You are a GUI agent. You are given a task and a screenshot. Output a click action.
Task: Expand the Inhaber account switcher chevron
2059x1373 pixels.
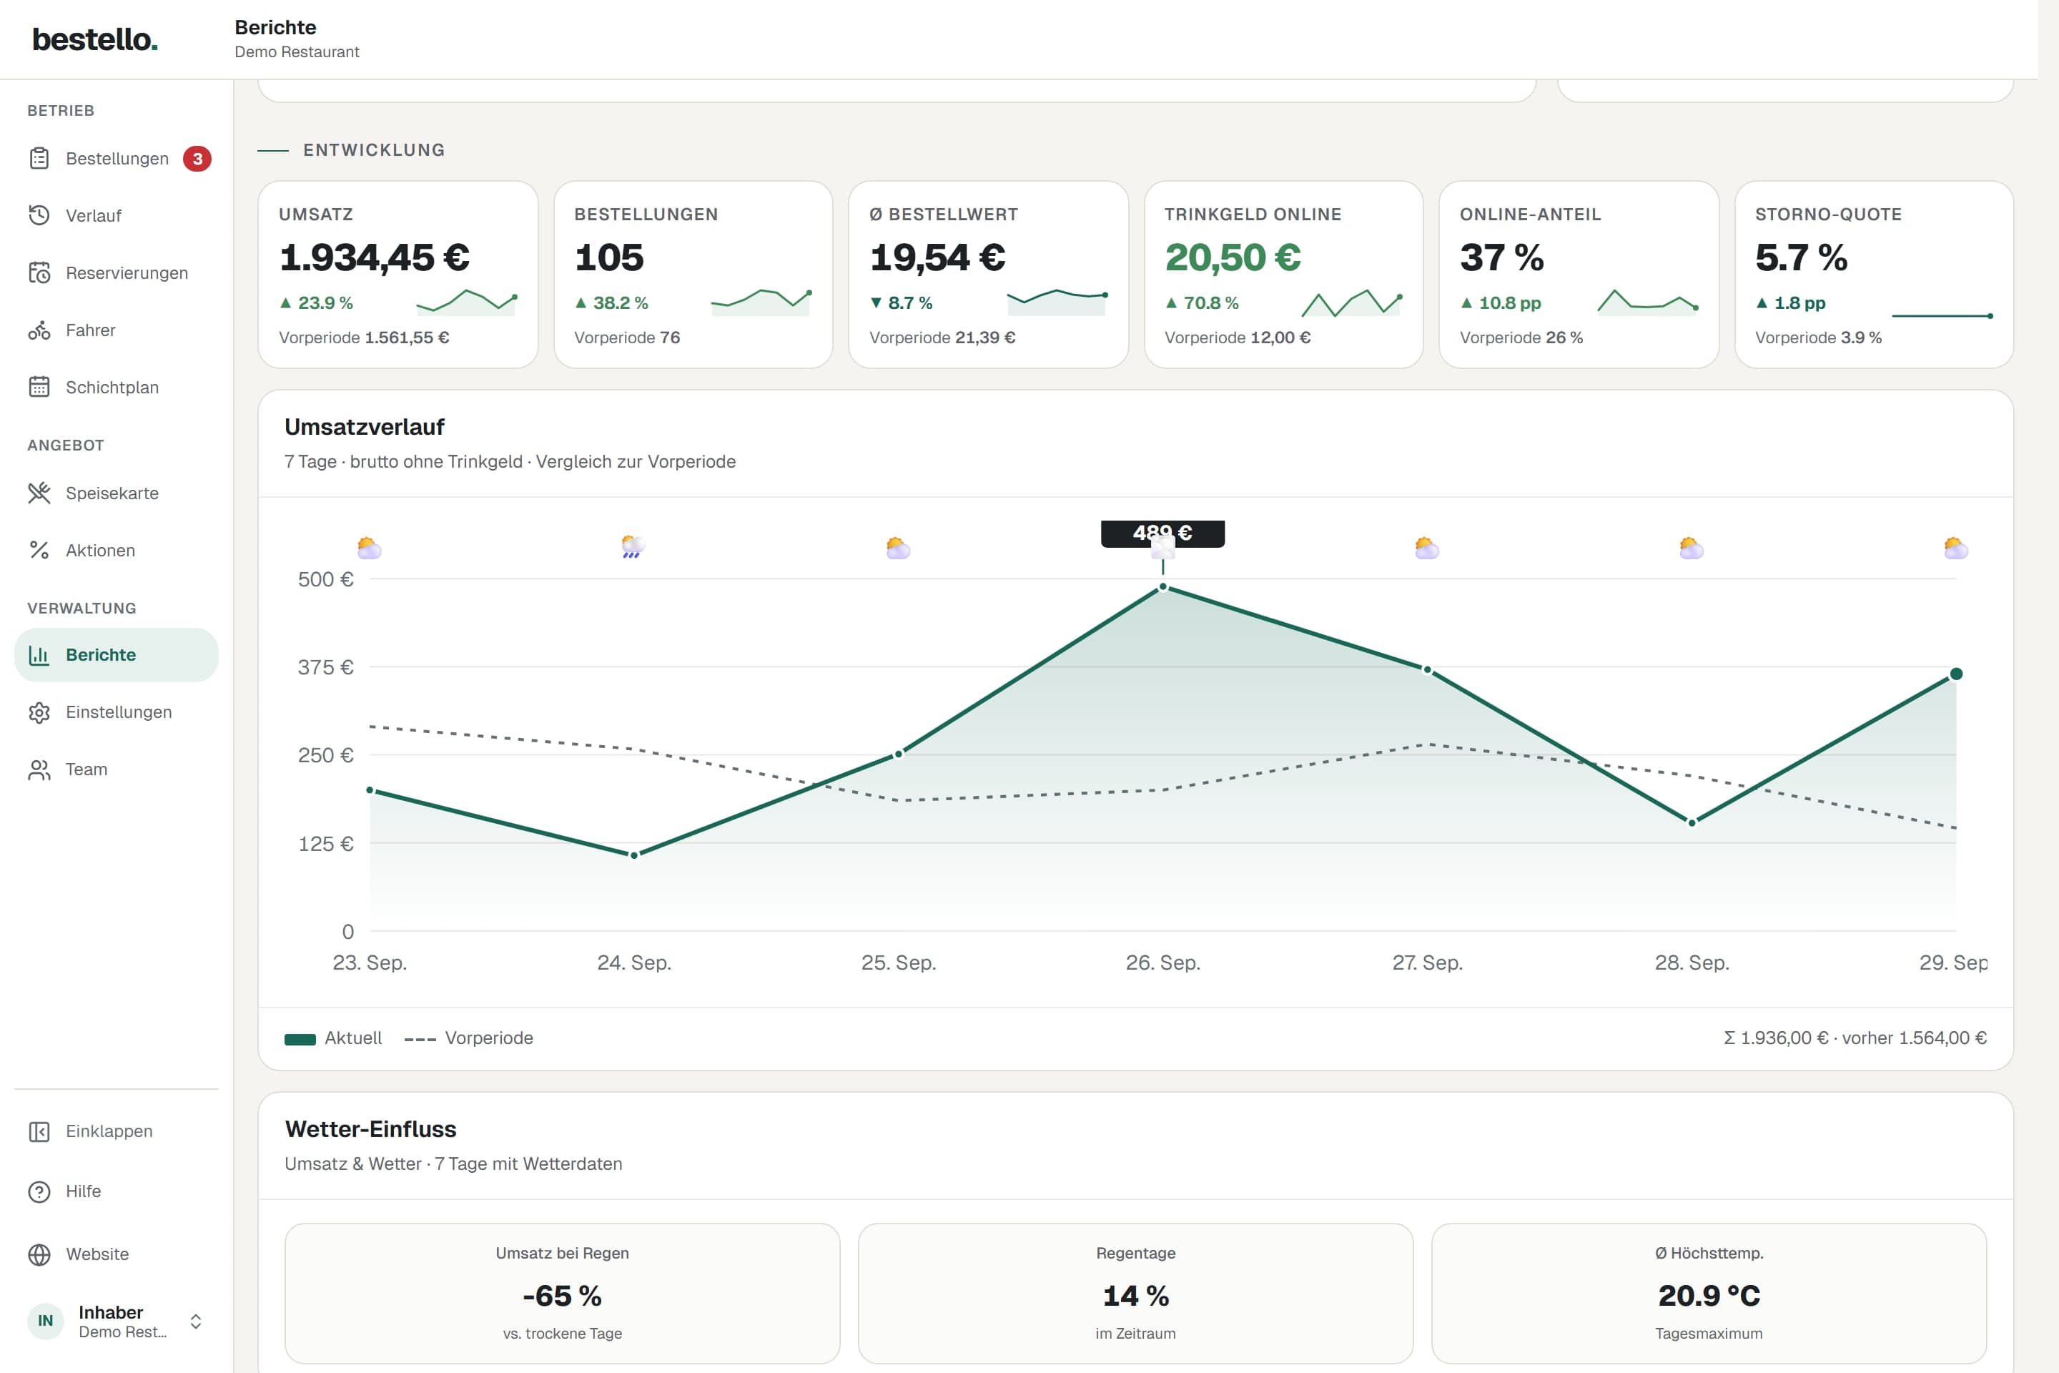pos(196,1322)
